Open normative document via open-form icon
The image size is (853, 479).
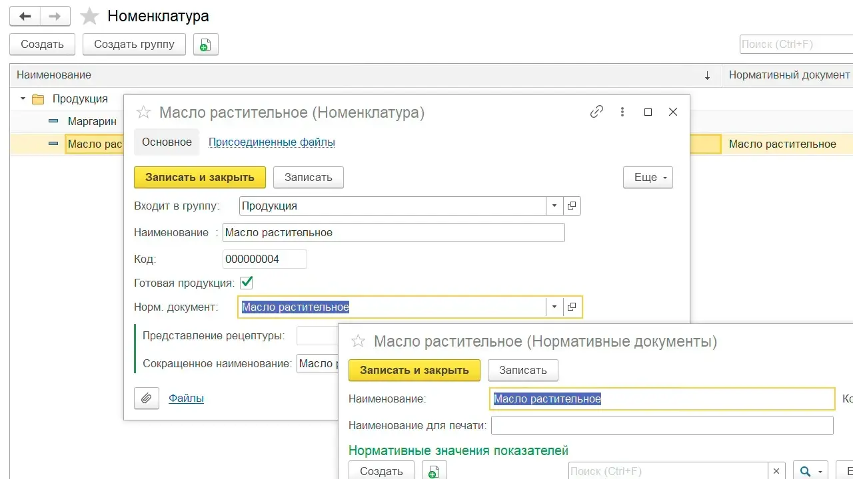click(572, 307)
